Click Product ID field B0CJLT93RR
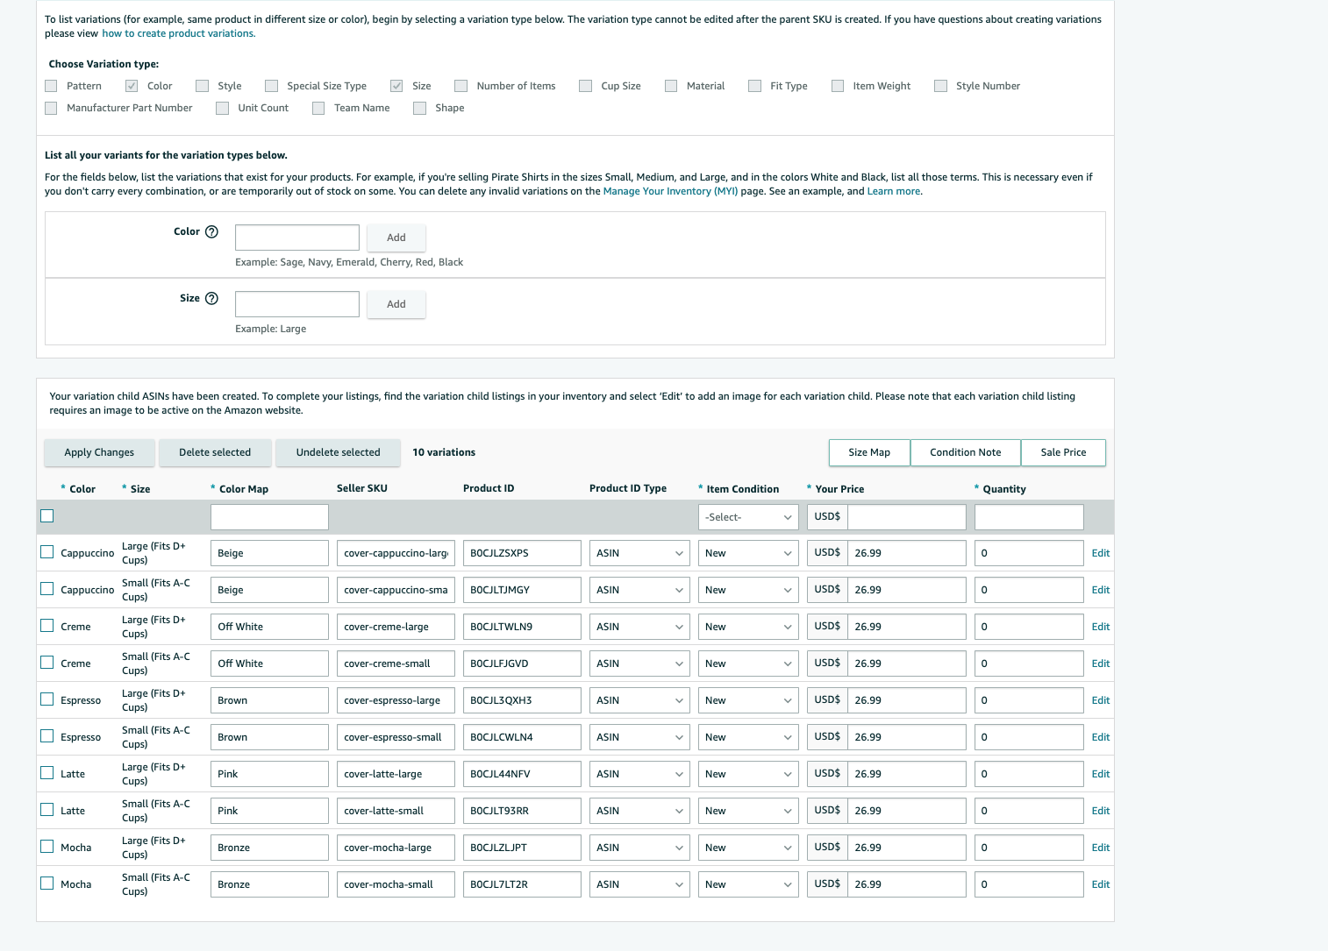Screen dimensions: 1328x951 pos(522,811)
